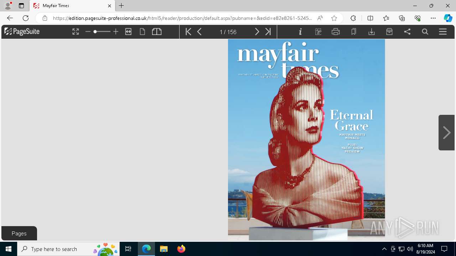Image resolution: width=456 pixels, height=256 pixels.
Task: Open the publication information panel
Action: point(300,32)
